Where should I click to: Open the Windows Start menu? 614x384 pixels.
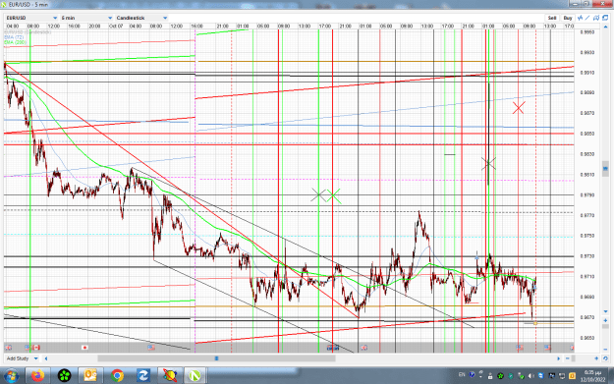coord(11,376)
